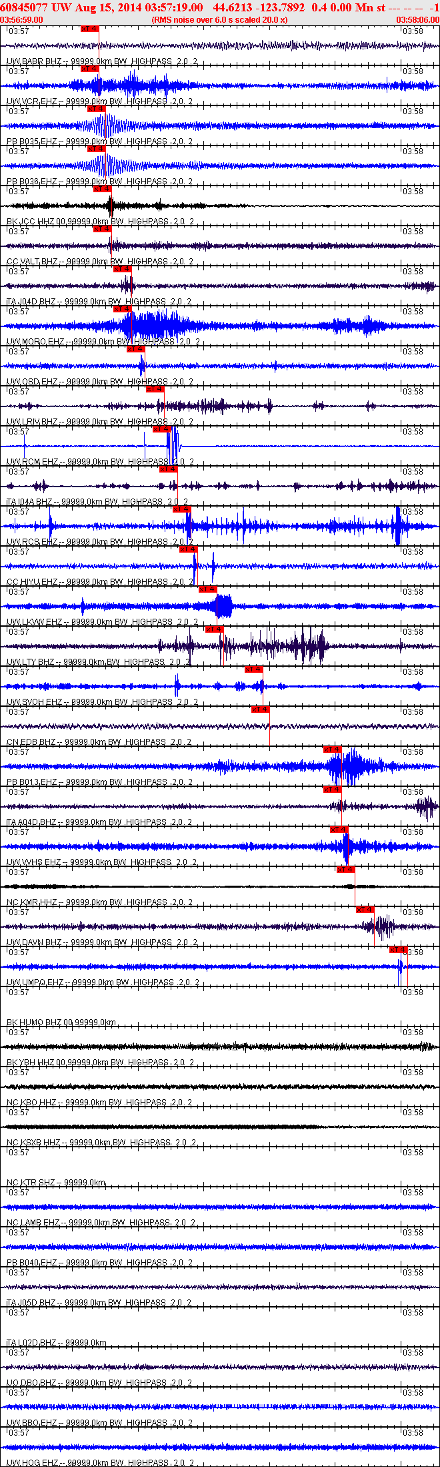440x1467 pixels.
Task: Select the NC.LAMB EHZ station label
Action: tap(101, 1223)
